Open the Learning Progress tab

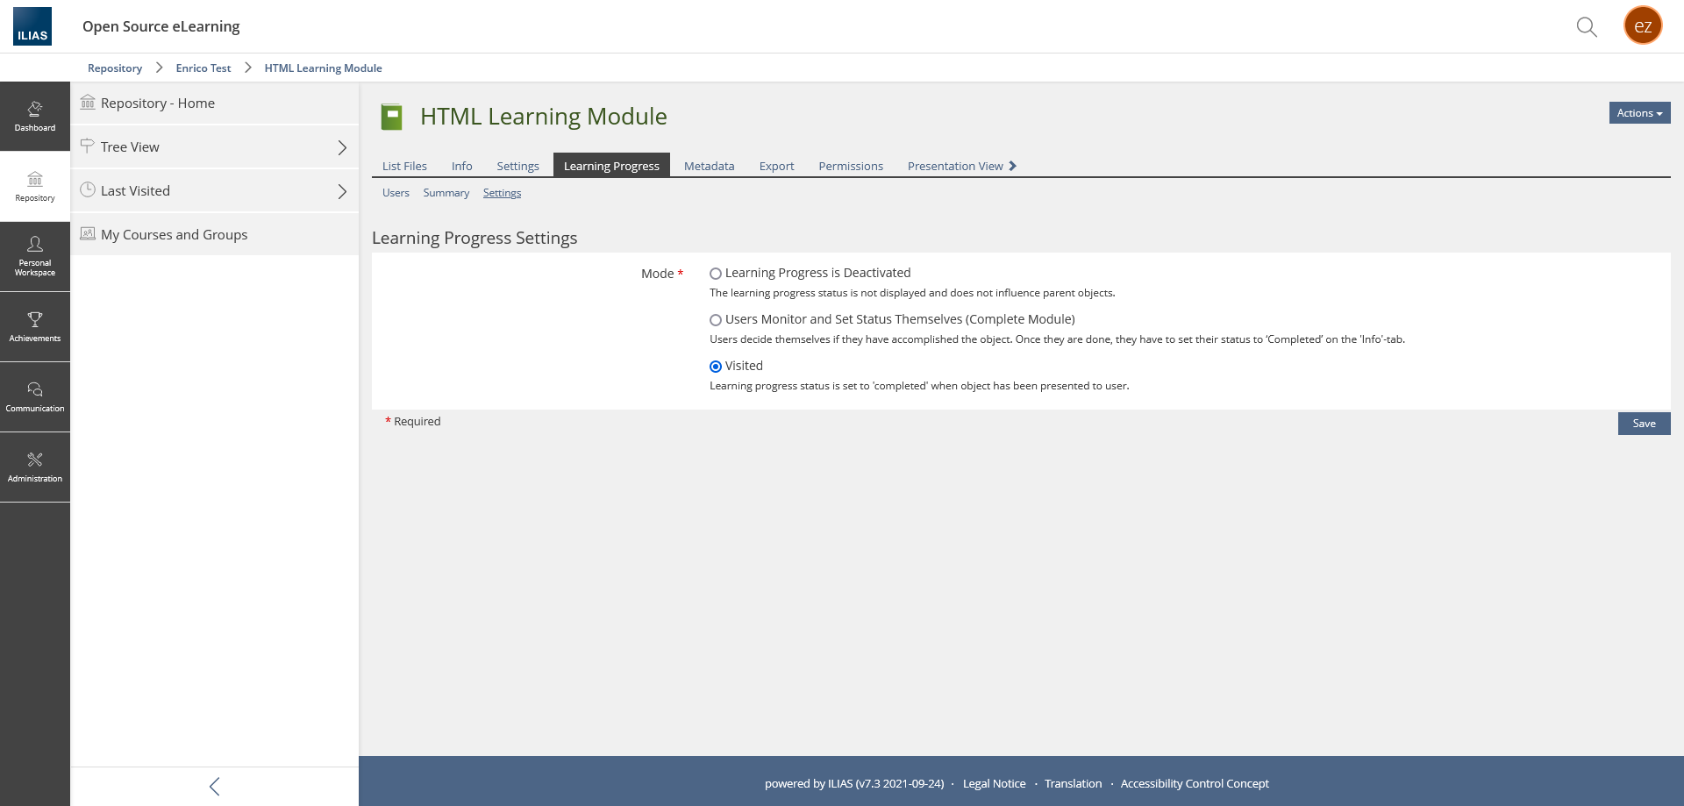click(611, 166)
